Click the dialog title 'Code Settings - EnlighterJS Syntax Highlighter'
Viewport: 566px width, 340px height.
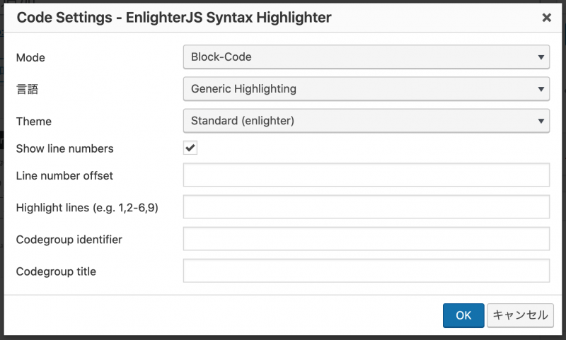(174, 17)
